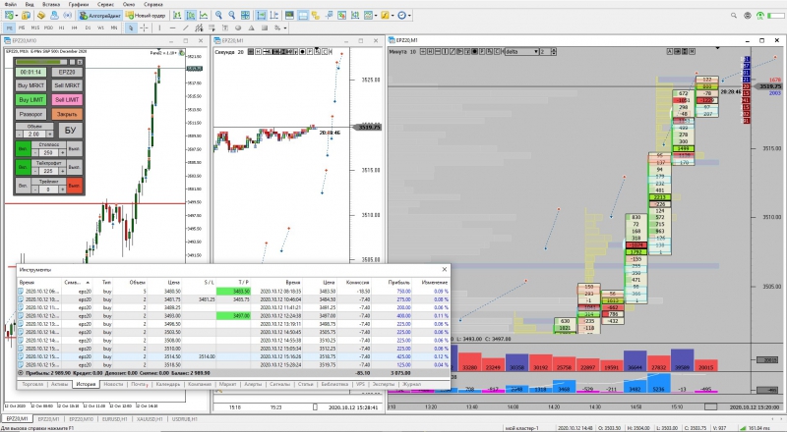The height and width of the screenshot is (432, 787).
Task: Click the profiles icon in toolbar
Action: point(27,16)
